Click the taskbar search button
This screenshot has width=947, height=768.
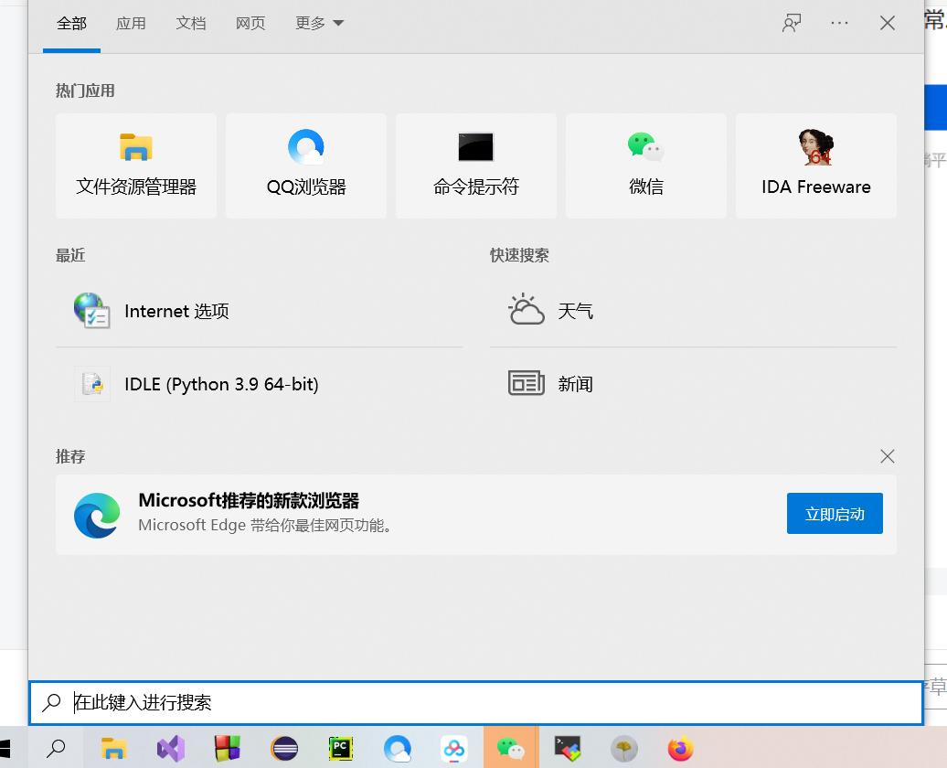point(56,749)
